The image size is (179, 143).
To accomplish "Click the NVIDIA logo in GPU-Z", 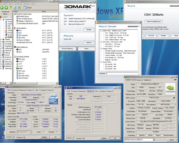I will [x=170, y=89].
